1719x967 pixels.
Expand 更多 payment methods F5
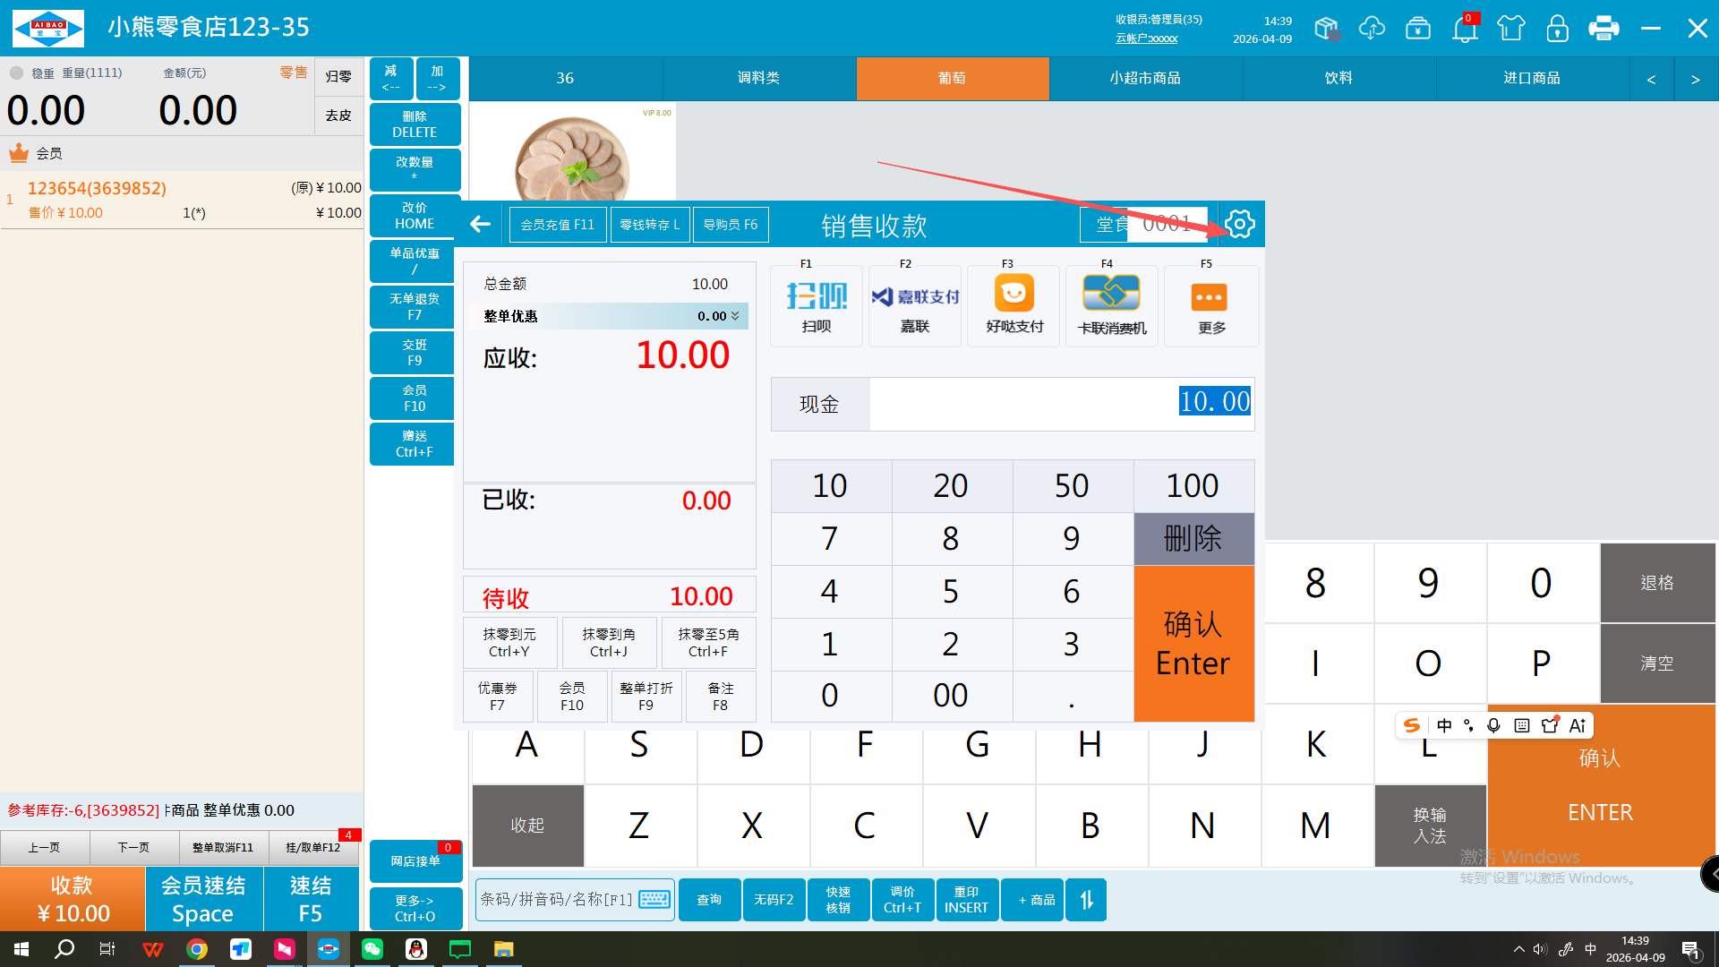[x=1210, y=306]
